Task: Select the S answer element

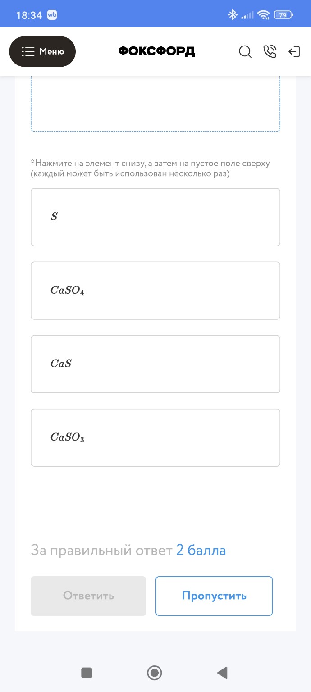Action: click(x=155, y=217)
